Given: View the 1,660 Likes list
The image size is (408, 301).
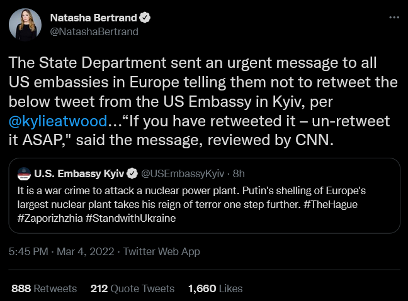Looking at the screenshot, I should pos(215,288).
